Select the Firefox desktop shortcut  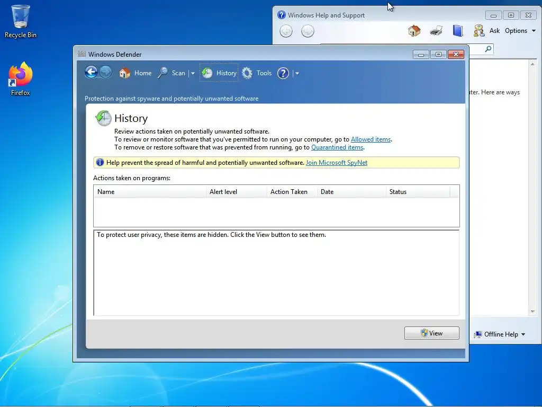click(x=21, y=79)
